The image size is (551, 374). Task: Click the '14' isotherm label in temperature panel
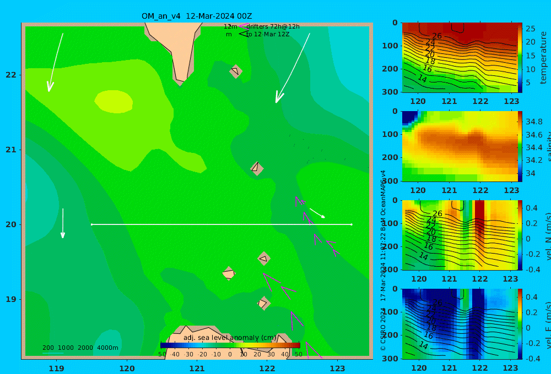coord(423,79)
